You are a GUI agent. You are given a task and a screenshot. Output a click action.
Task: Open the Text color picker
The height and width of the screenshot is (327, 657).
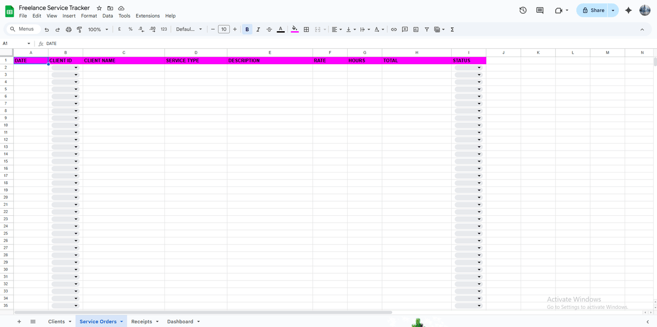(x=280, y=30)
